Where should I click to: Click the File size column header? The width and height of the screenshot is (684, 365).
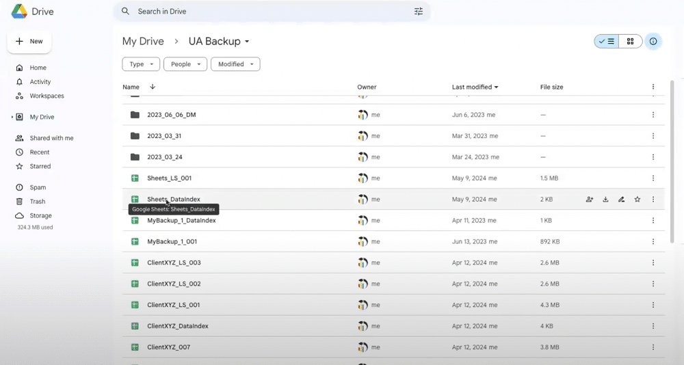(551, 87)
